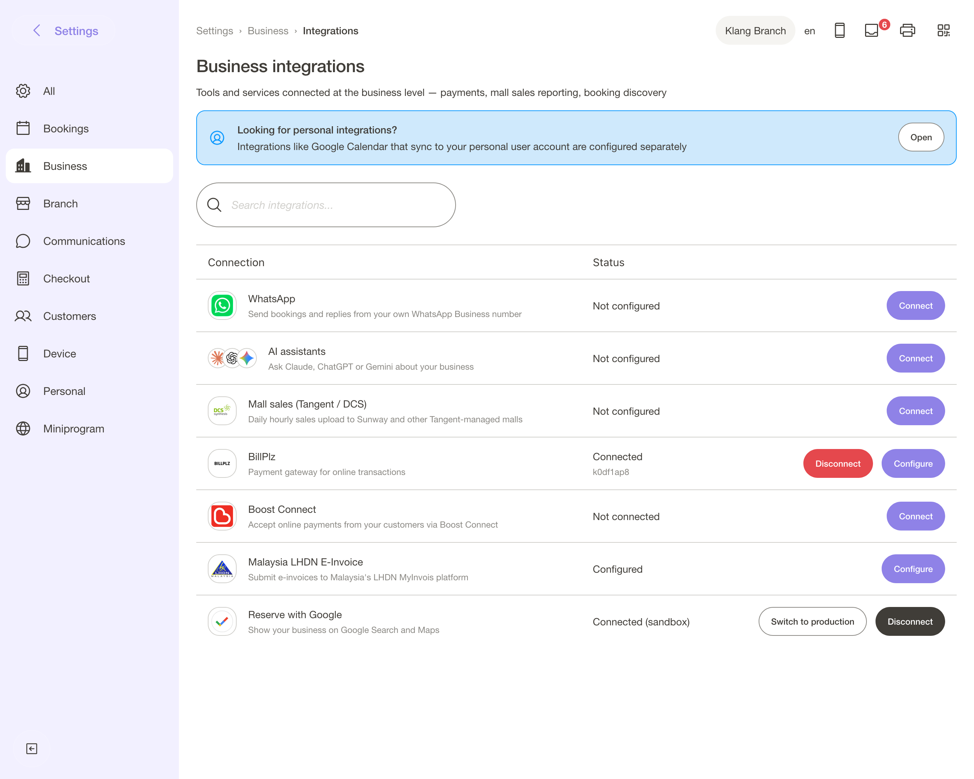Disconnect the BillPlz integration
Image resolution: width=974 pixels, height=779 pixels.
(838, 464)
